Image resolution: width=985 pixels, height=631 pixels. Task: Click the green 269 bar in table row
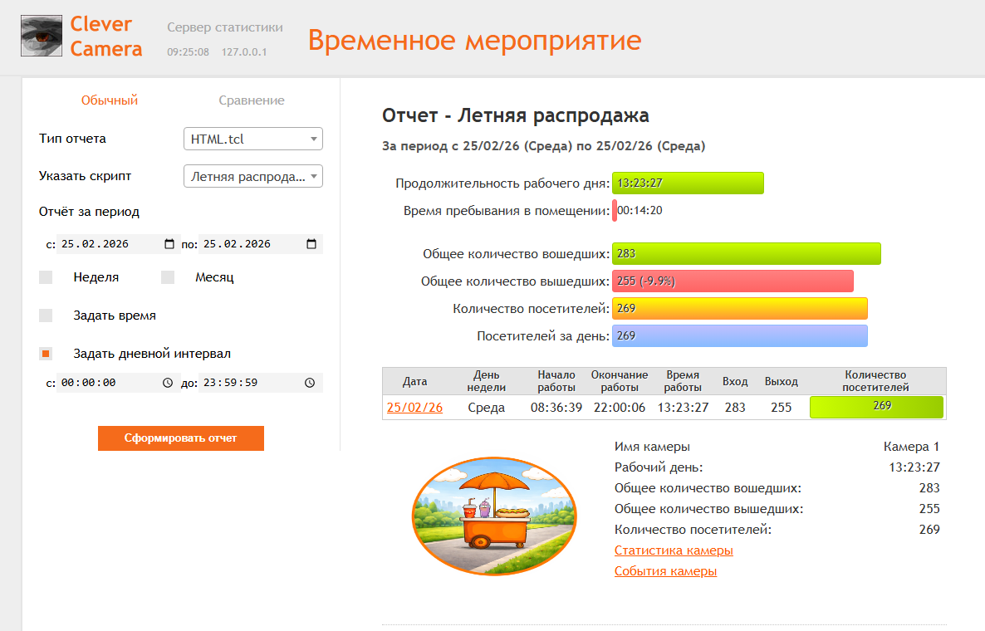pos(876,407)
